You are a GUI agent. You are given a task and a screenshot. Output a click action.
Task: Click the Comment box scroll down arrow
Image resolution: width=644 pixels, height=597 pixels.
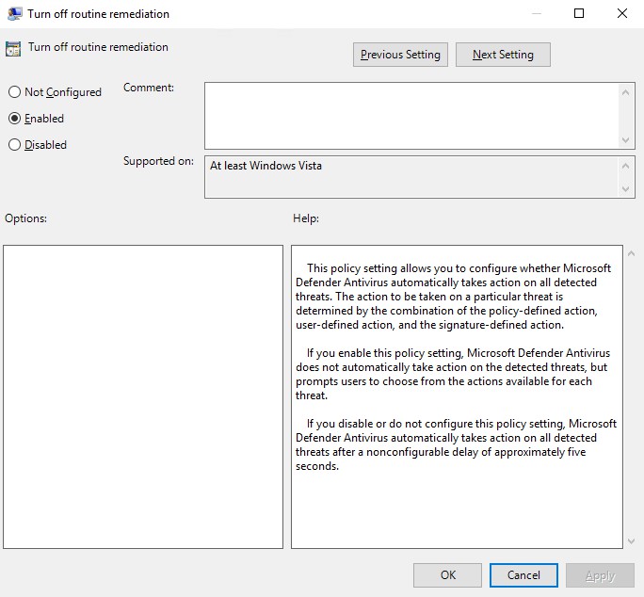click(625, 140)
